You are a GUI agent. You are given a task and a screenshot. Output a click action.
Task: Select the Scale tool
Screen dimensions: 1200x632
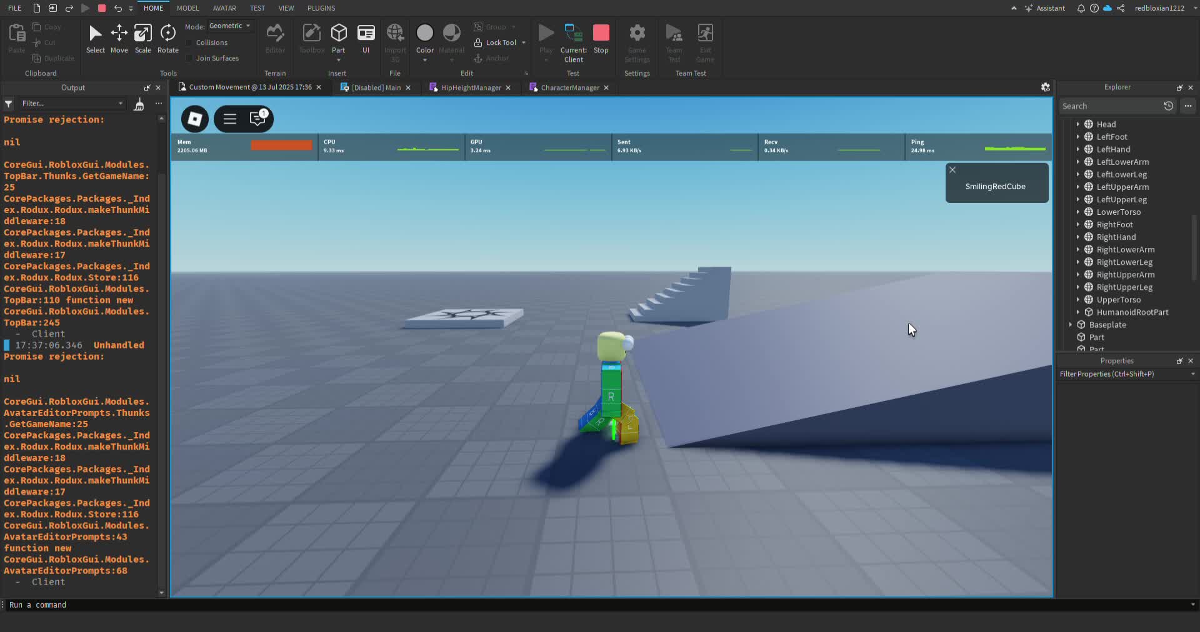pos(142,39)
